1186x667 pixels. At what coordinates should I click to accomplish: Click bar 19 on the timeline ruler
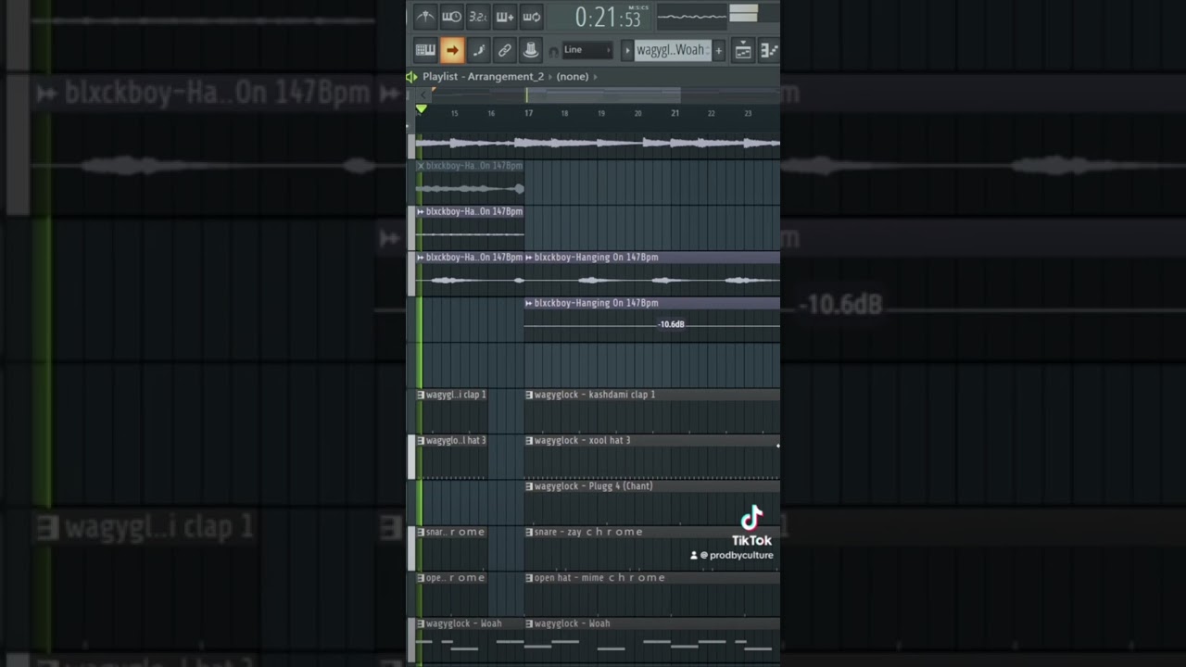[x=601, y=113]
